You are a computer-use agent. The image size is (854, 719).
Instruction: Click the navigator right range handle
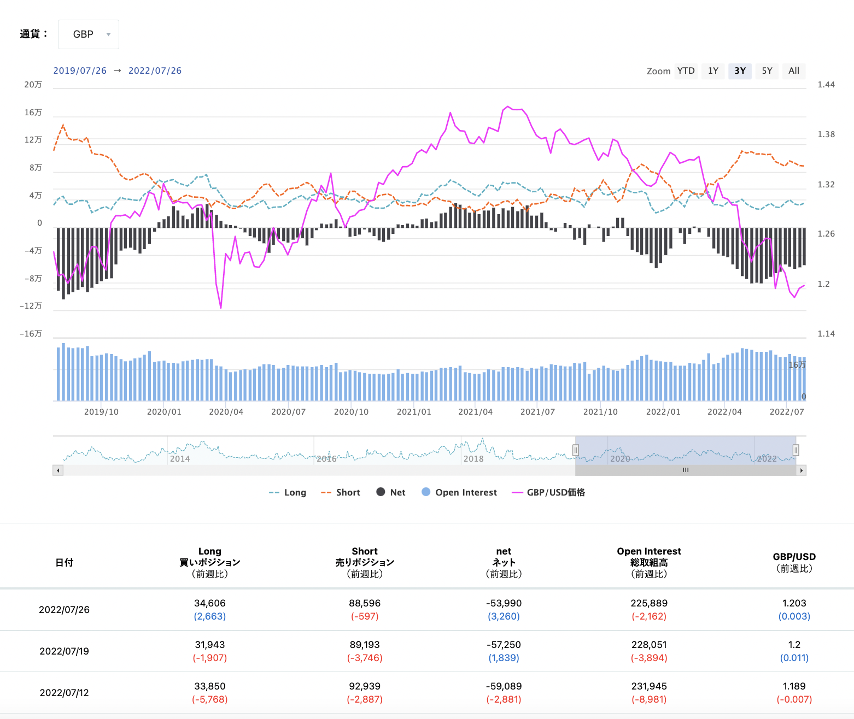[796, 450]
